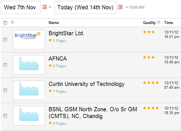
Task: Click star icon beside 6 Pages
Action: click(x=50, y=66)
